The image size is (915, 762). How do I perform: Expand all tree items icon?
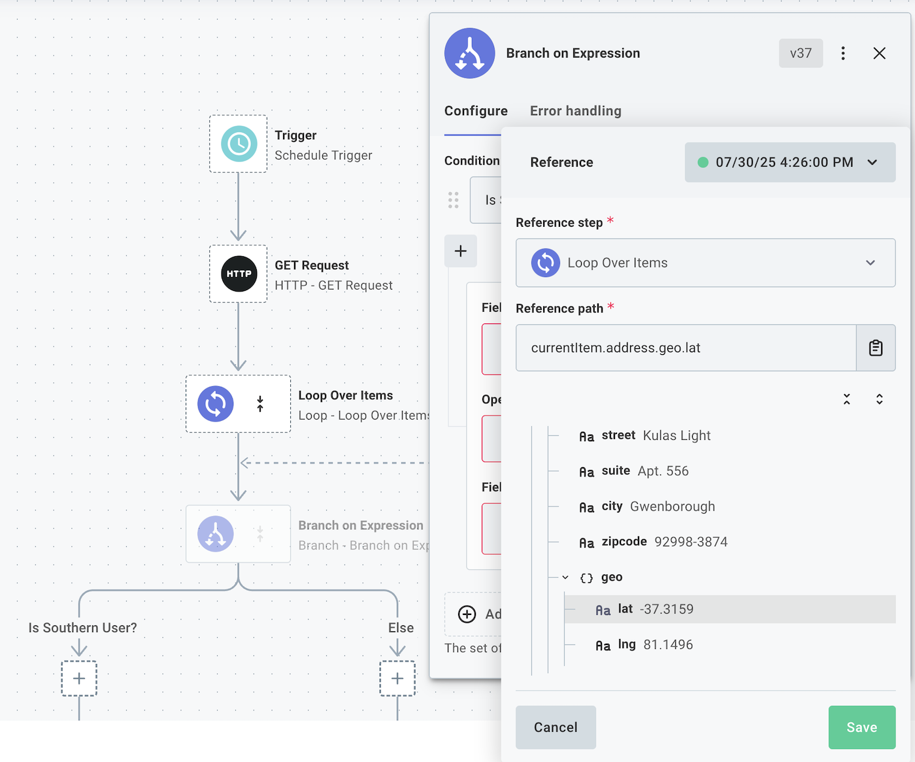[880, 399]
